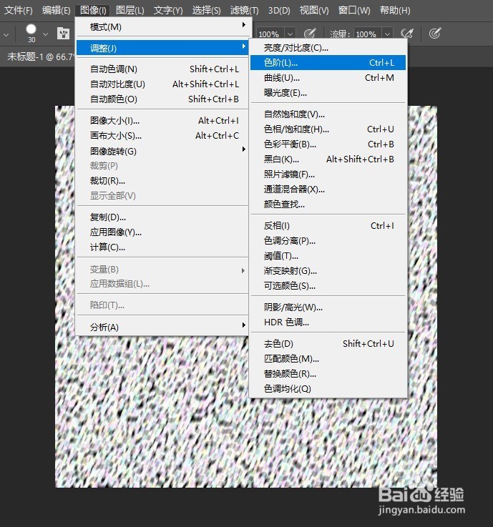Click 自动色调(N)
This screenshot has height=527, width=493.
click(162, 69)
